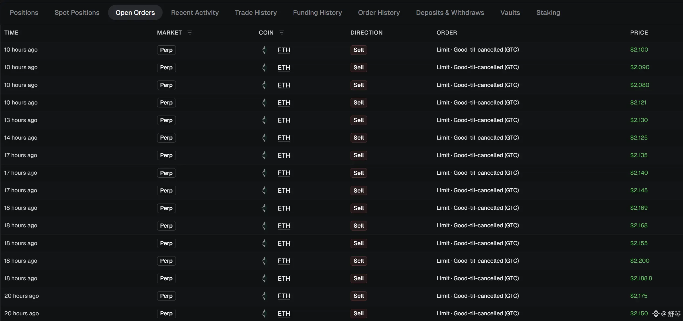Click the $2,175 price value

[639, 296]
